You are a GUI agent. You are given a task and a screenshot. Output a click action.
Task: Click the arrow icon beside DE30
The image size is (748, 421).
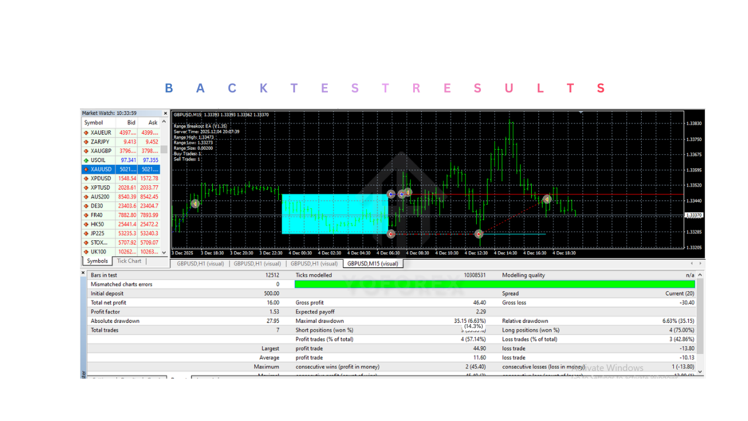click(x=86, y=206)
